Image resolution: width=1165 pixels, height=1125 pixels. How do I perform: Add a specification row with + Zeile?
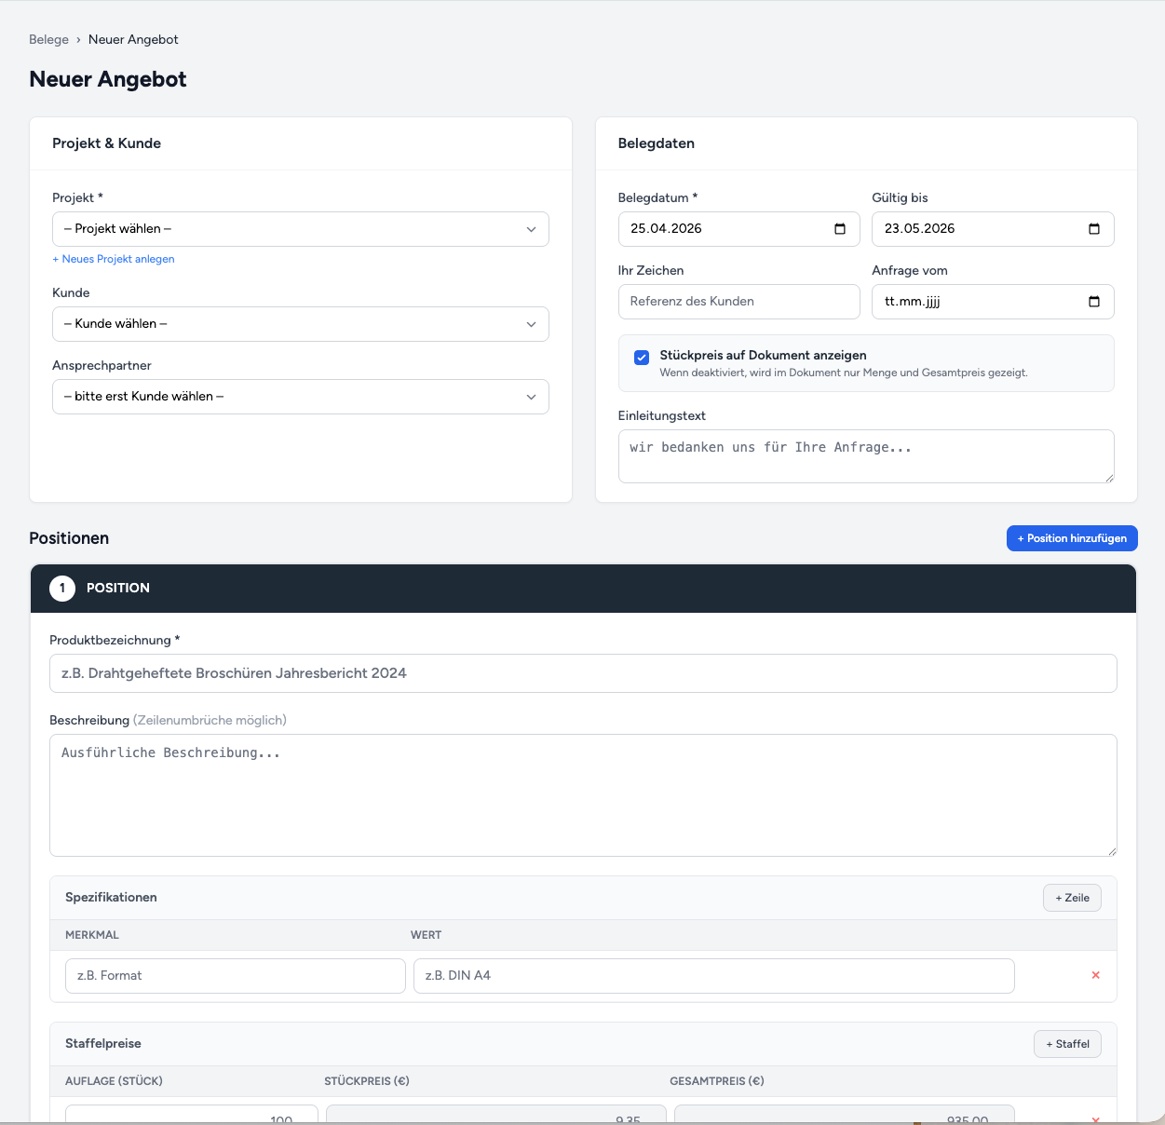tap(1071, 897)
